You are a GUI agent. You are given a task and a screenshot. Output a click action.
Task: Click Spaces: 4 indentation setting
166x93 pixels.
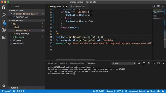[111, 91]
